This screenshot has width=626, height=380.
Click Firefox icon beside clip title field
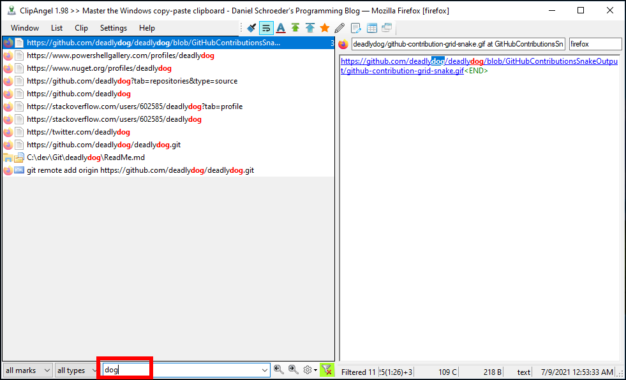coord(343,44)
